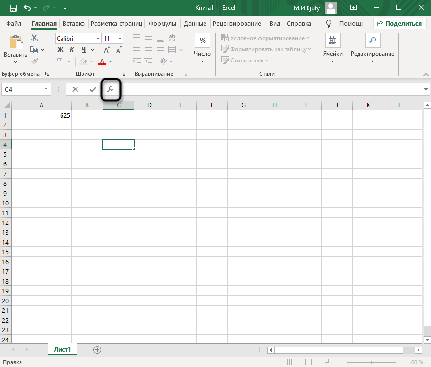The width and height of the screenshot is (431, 367).
Task: Open the Name Box dropdown next to C4
Action: [x=46, y=89]
